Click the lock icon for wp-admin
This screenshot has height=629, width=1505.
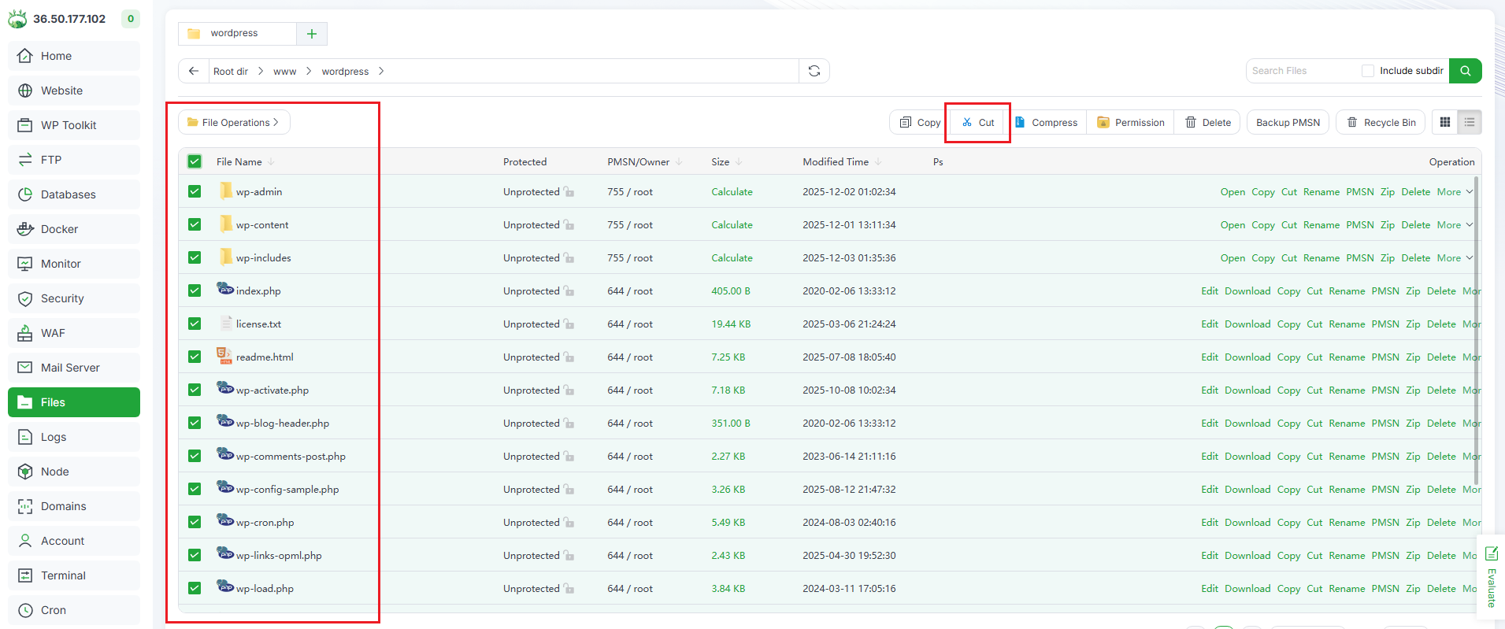569,192
